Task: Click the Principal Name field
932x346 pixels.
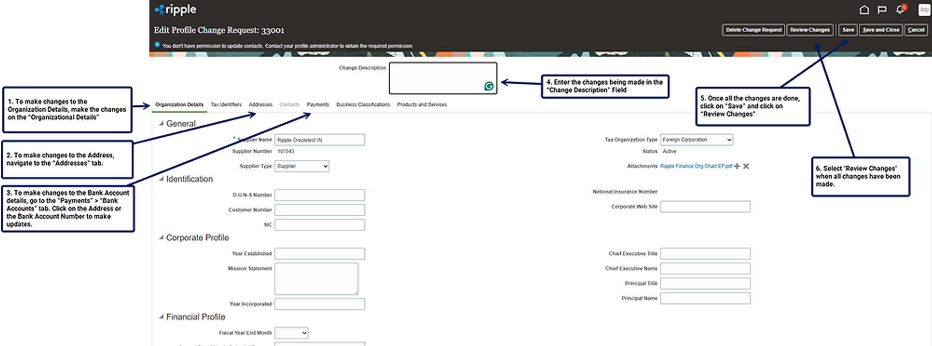Action: [705, 298]
